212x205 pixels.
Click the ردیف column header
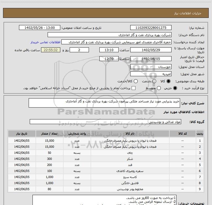(200, 133)
